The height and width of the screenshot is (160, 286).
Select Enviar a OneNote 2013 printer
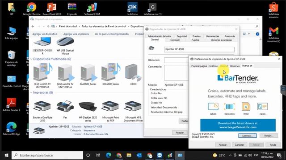click(42, 111)
